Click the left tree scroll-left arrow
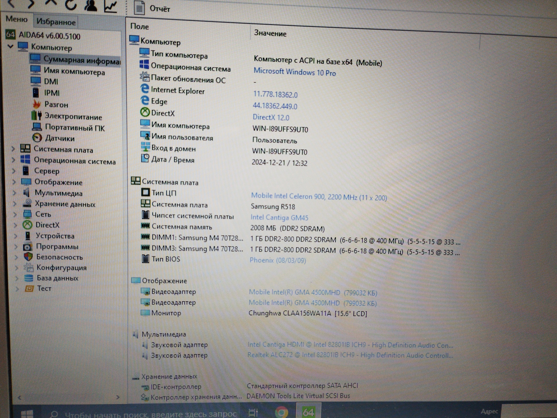 pos(19,398)
